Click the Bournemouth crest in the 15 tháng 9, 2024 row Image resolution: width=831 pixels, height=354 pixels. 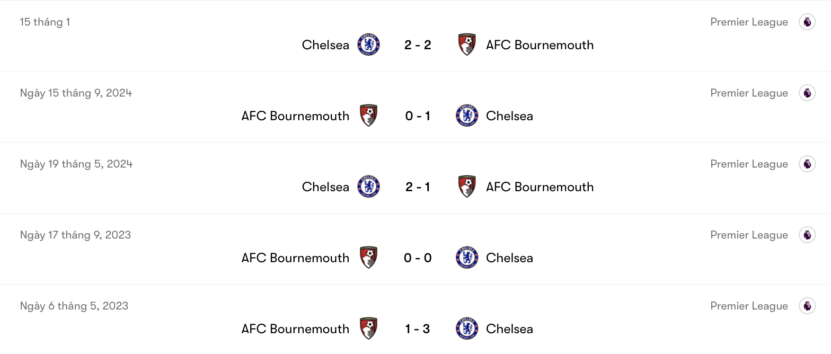tap(370, 115)
